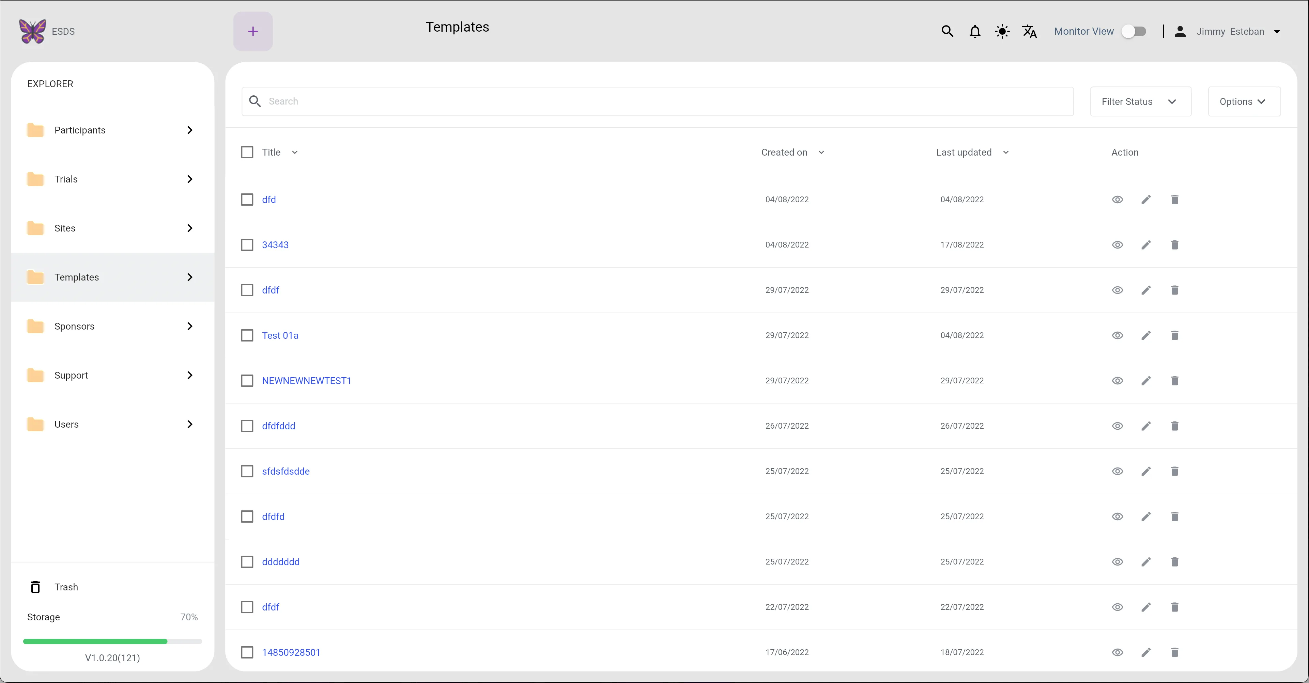The height and width of the screenshot is (683, 1309).
Task: Check the select-all checkbox beside Title
Action: 247,152
